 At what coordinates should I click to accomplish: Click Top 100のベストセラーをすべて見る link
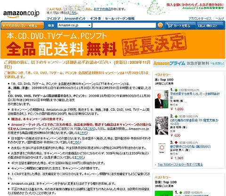coord(180,164)
